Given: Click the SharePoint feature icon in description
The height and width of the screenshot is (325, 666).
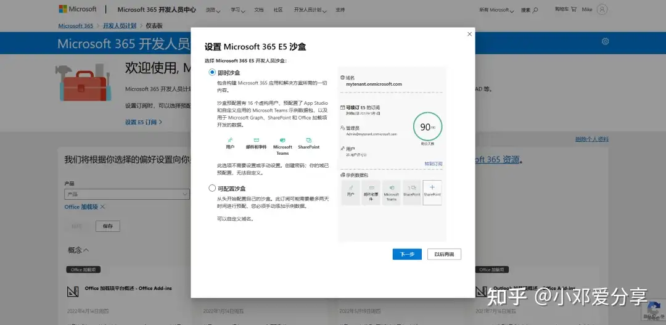Looking at the screenshot, I should pyautogui.click(x=309, y=140).
